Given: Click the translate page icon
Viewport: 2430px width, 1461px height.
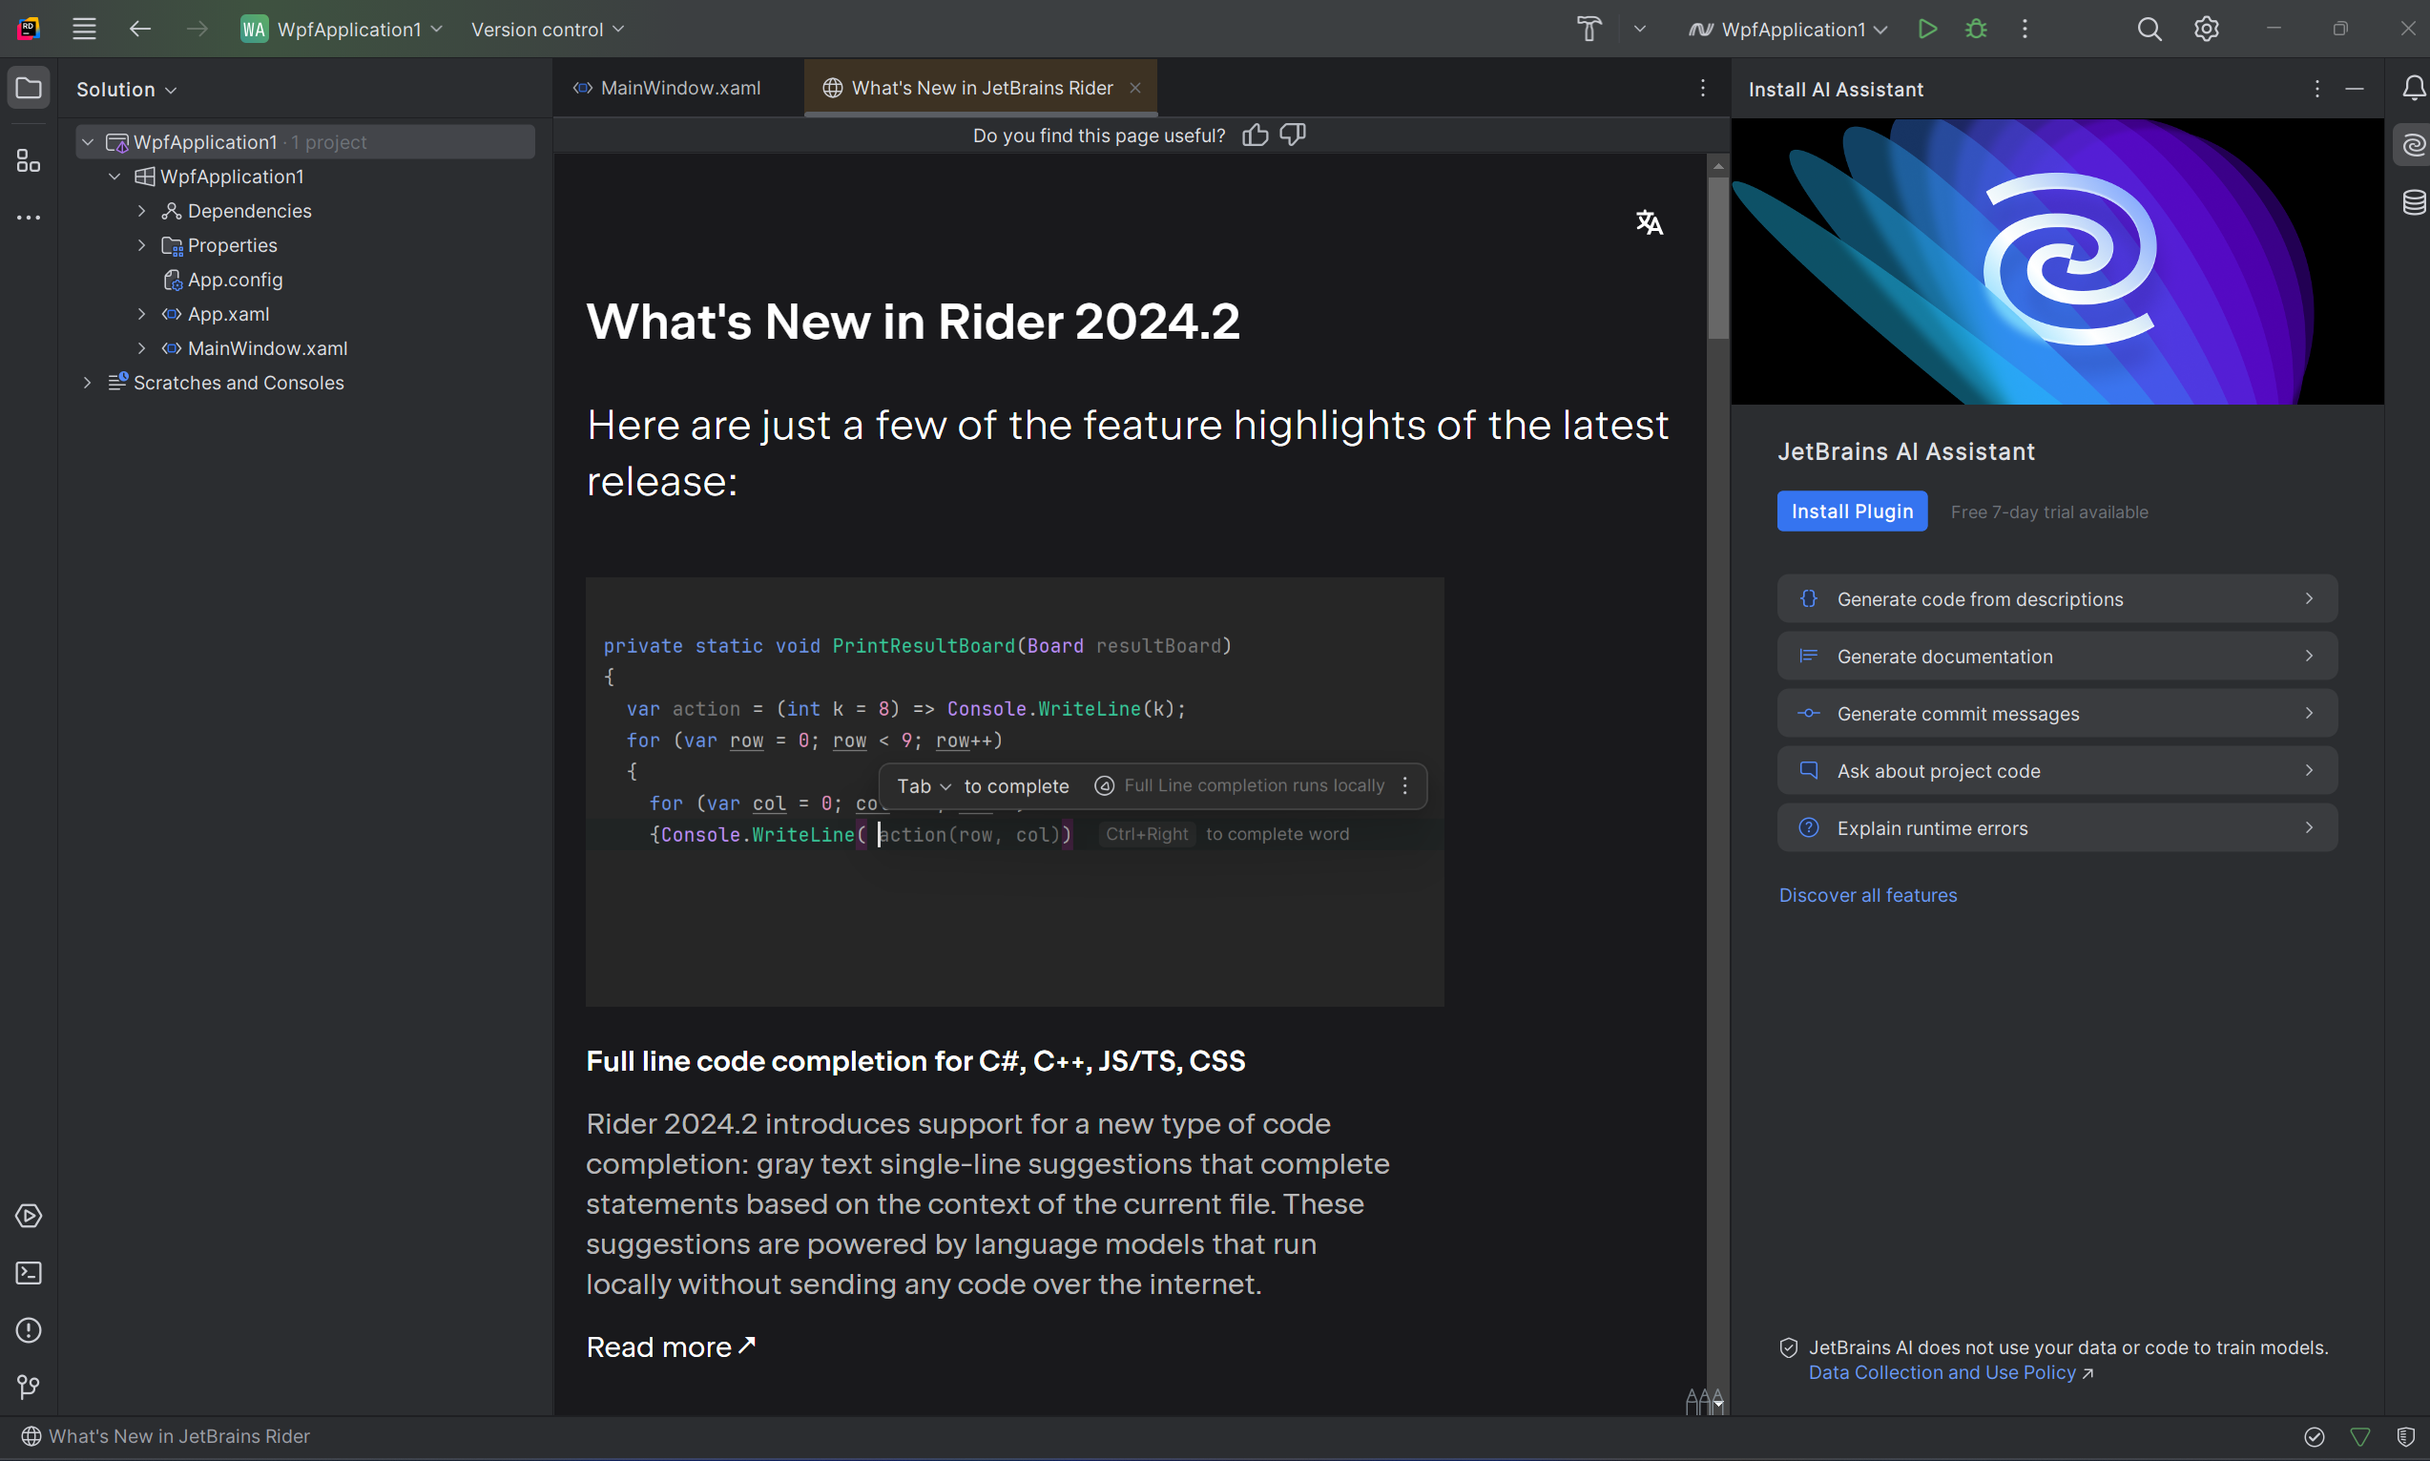Looking at the screenshot, I should pos(1650,222).
